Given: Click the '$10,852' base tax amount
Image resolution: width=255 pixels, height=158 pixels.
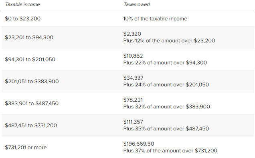Looking at the screenshot, I should click(133, 56).
